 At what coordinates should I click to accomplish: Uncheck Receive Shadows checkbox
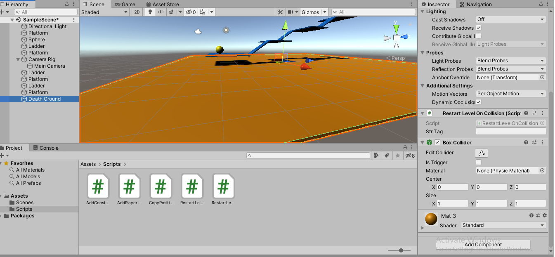[479, 28]
